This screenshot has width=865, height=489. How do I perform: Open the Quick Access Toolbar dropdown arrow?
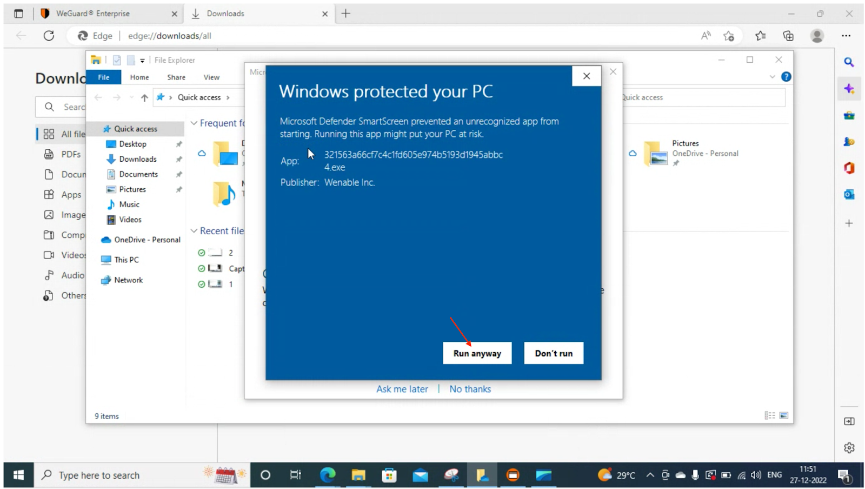(142, 61)
